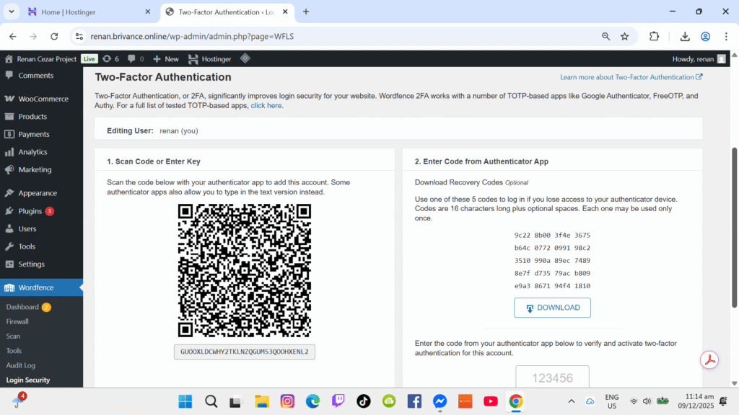The image size is (739, 415).
Task: Bookmark this page with the star icon
Action: tap(625, 36)
